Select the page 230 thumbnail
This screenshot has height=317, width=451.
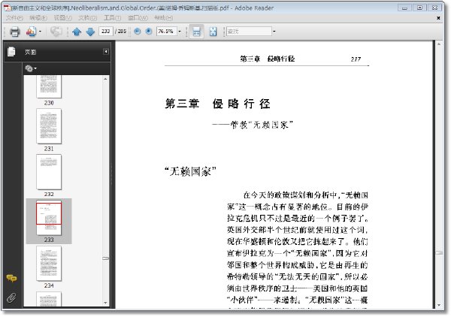pyautogui.click(x=49, y=86)
